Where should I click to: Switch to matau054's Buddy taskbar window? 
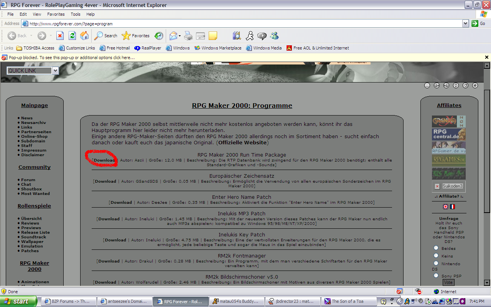click(x=237, y=301)
